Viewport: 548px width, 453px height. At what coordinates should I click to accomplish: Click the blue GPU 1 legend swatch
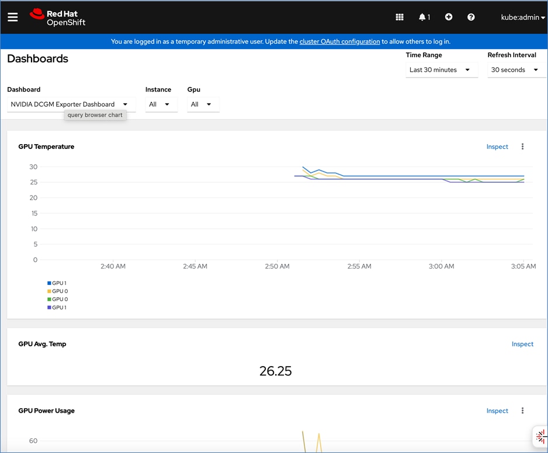click(x=49, y=283)
